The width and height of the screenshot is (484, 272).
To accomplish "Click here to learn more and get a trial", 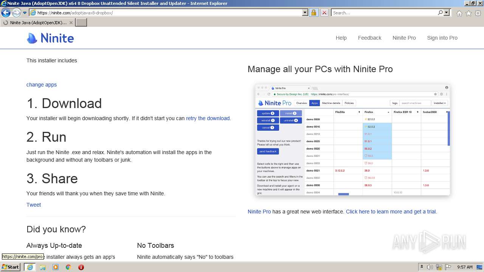I will click(x=391, y=212).
